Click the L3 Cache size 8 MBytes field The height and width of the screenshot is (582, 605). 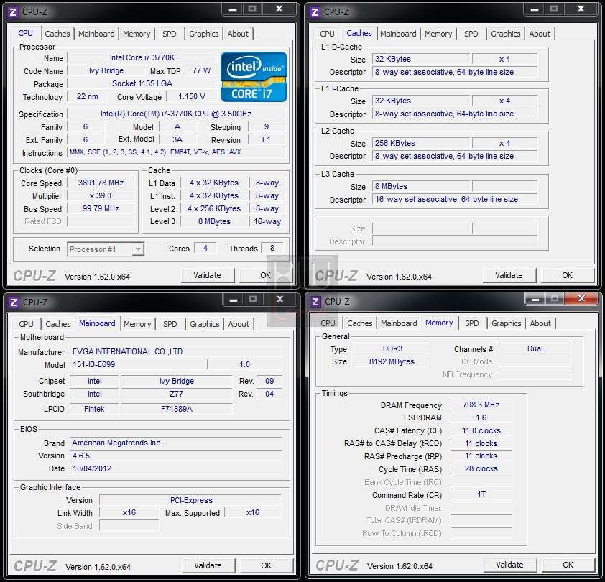click(x=421, y=186)
